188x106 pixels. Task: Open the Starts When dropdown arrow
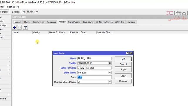(x=110, y=73)
